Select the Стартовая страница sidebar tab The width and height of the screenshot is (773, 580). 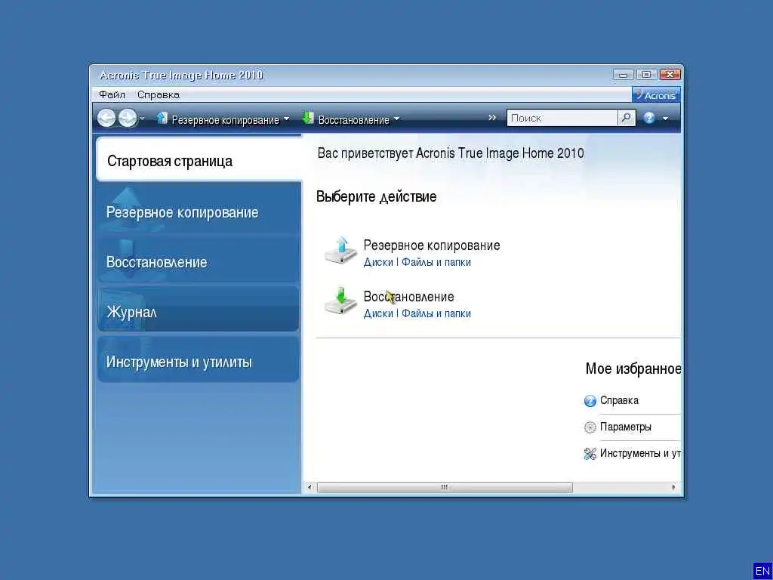pos(199,161)
